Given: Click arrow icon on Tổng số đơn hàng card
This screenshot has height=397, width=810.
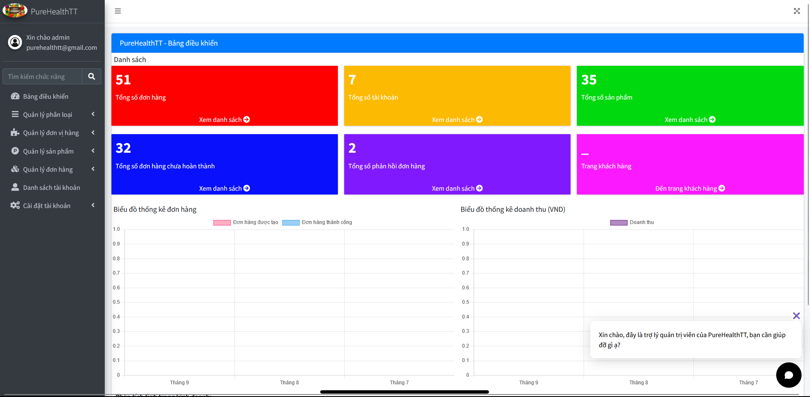Looking at the screenshot, I should [x=247, y=119].
